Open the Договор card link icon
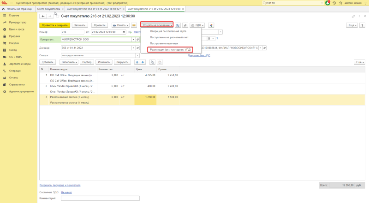 point(137,48)
